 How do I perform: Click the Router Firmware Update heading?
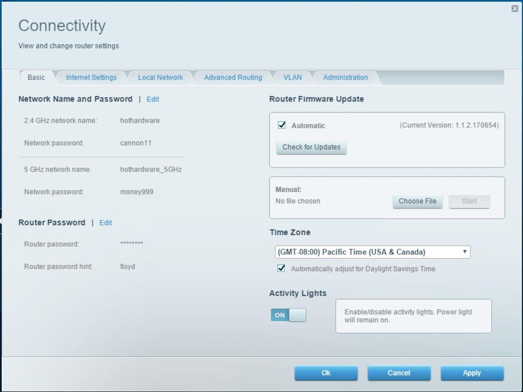point(317,99)
